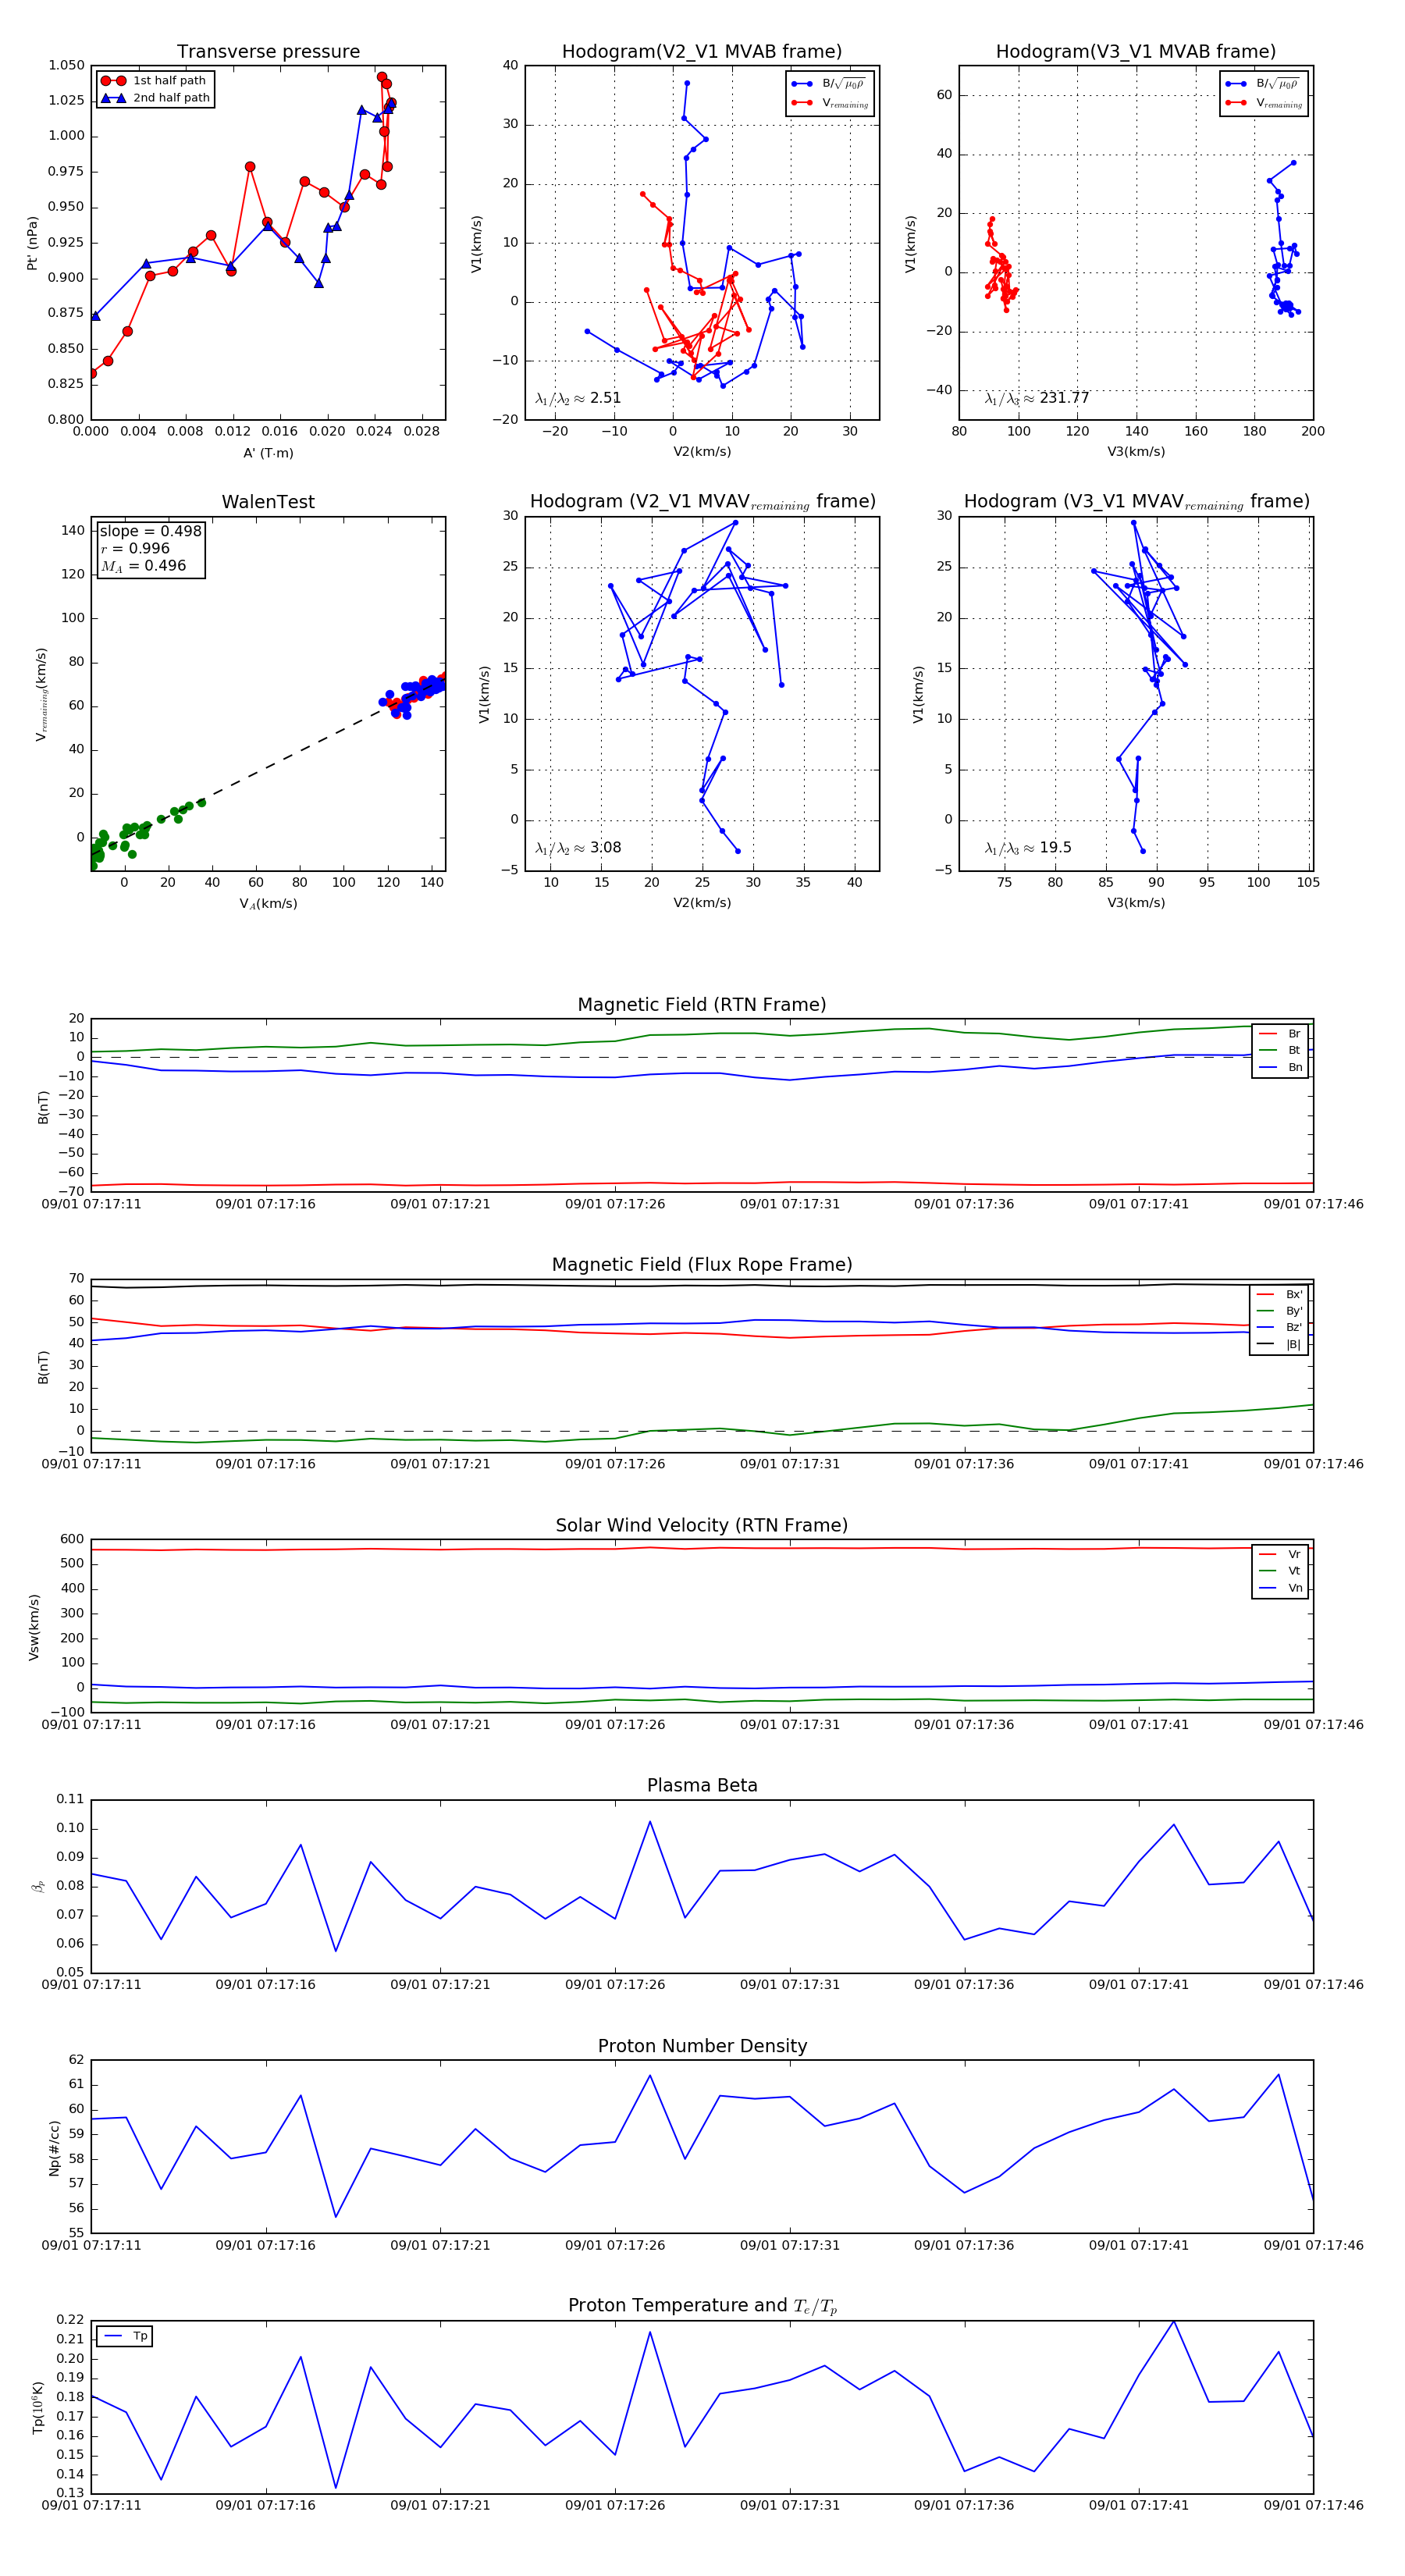This screenshot has width=1405, height=2576.
Task: Click the "M_A = 0.496" annotation
Action: 143,566
